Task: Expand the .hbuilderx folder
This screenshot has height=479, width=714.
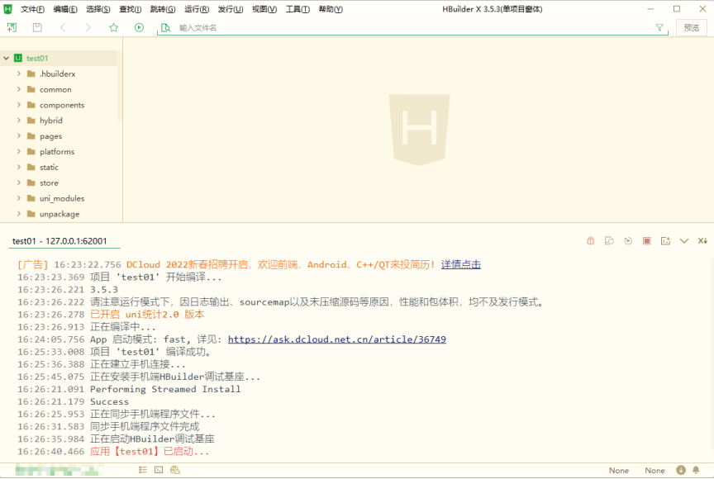Action: [x=19, y=74]
